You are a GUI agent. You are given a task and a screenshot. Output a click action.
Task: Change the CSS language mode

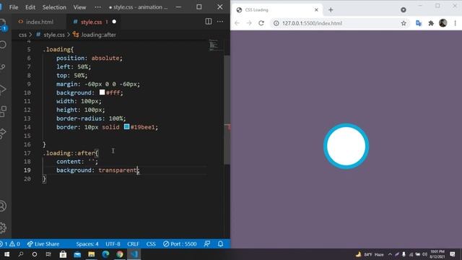pyautogui.click(x=151, y=244)
